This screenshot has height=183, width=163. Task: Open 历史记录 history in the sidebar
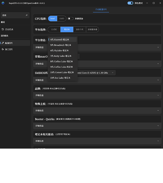(15, 29)
